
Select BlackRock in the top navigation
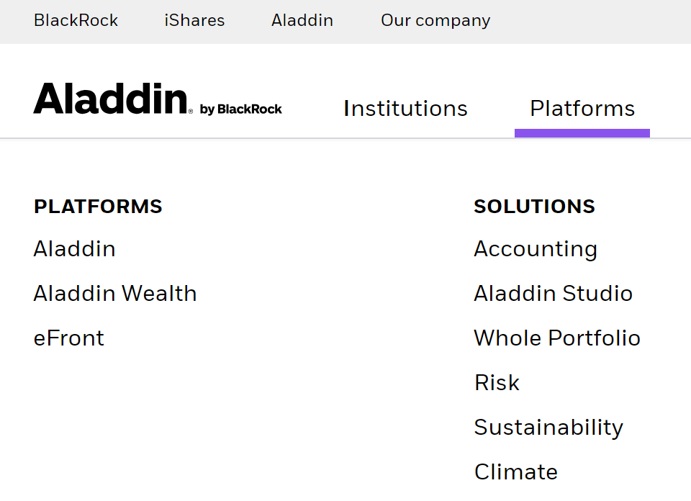[76, 21]
